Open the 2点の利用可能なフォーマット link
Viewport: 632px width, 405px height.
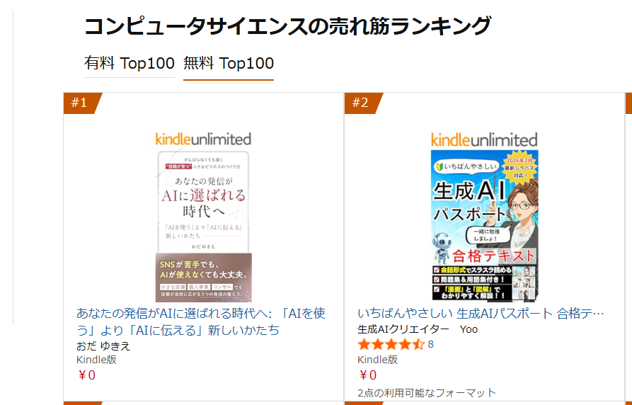click(x=427, y=393)
